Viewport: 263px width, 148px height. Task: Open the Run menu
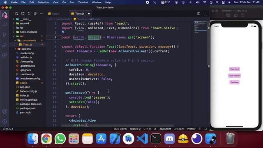[72, 2]
